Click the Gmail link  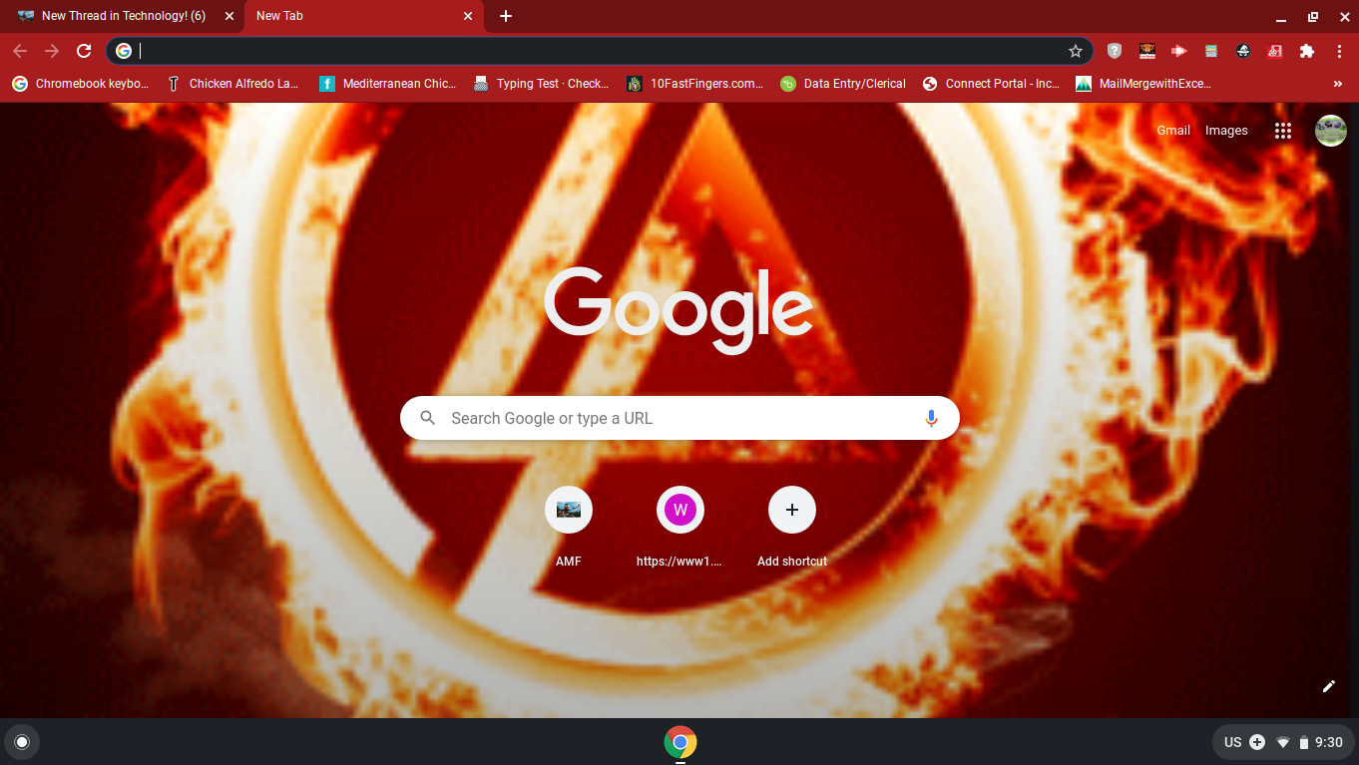click(1173, 131)
